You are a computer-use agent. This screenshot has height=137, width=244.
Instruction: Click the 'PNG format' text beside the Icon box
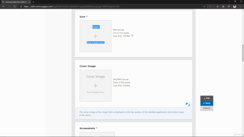119,30
